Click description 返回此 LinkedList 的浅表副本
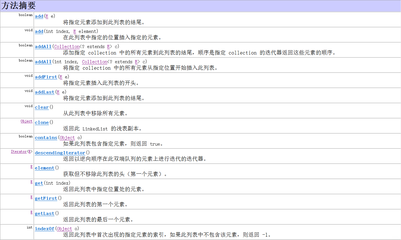This screenshot has width=401, height=240. coord(102,128)
